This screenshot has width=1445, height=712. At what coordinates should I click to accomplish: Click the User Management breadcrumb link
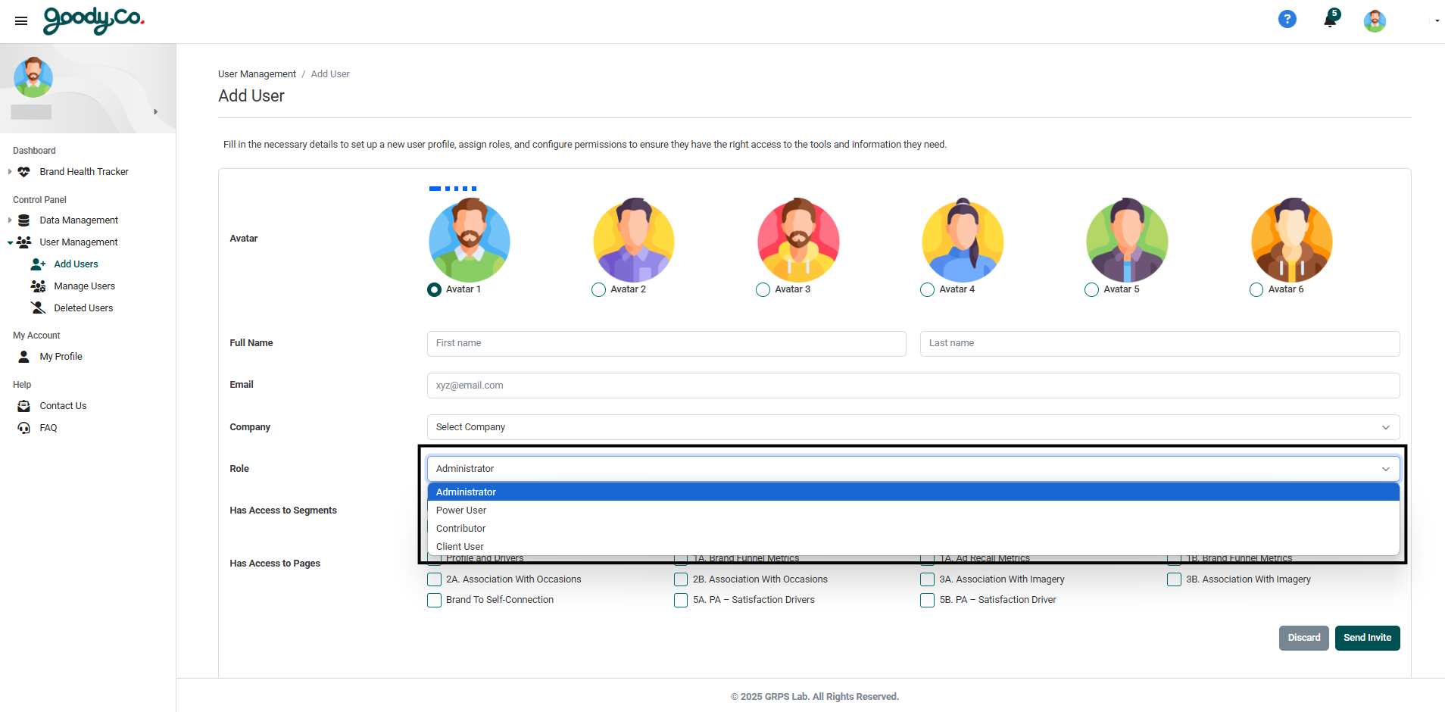point(256,73)
